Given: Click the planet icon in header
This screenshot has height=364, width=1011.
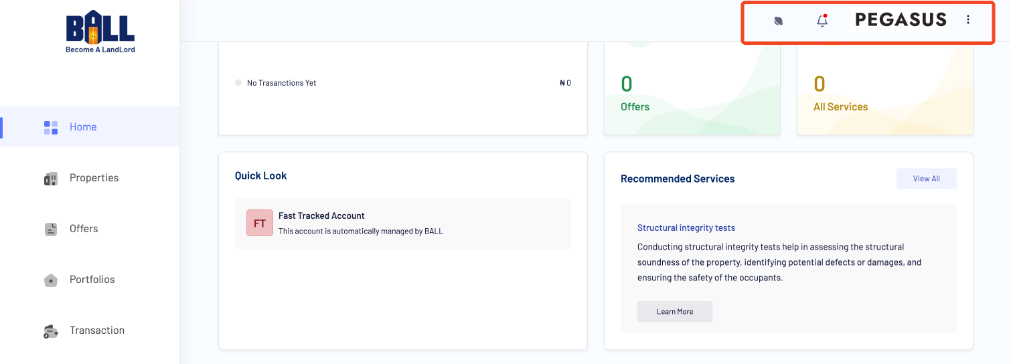Looking at the screenshot, I should (x=778, y=21).
